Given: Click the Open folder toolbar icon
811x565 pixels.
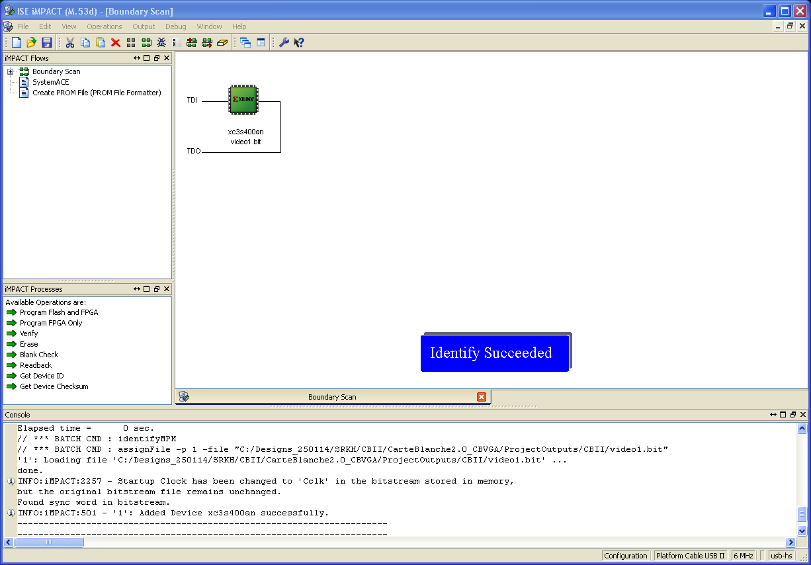Looking at the screenshot, I should tap(31, 42).
